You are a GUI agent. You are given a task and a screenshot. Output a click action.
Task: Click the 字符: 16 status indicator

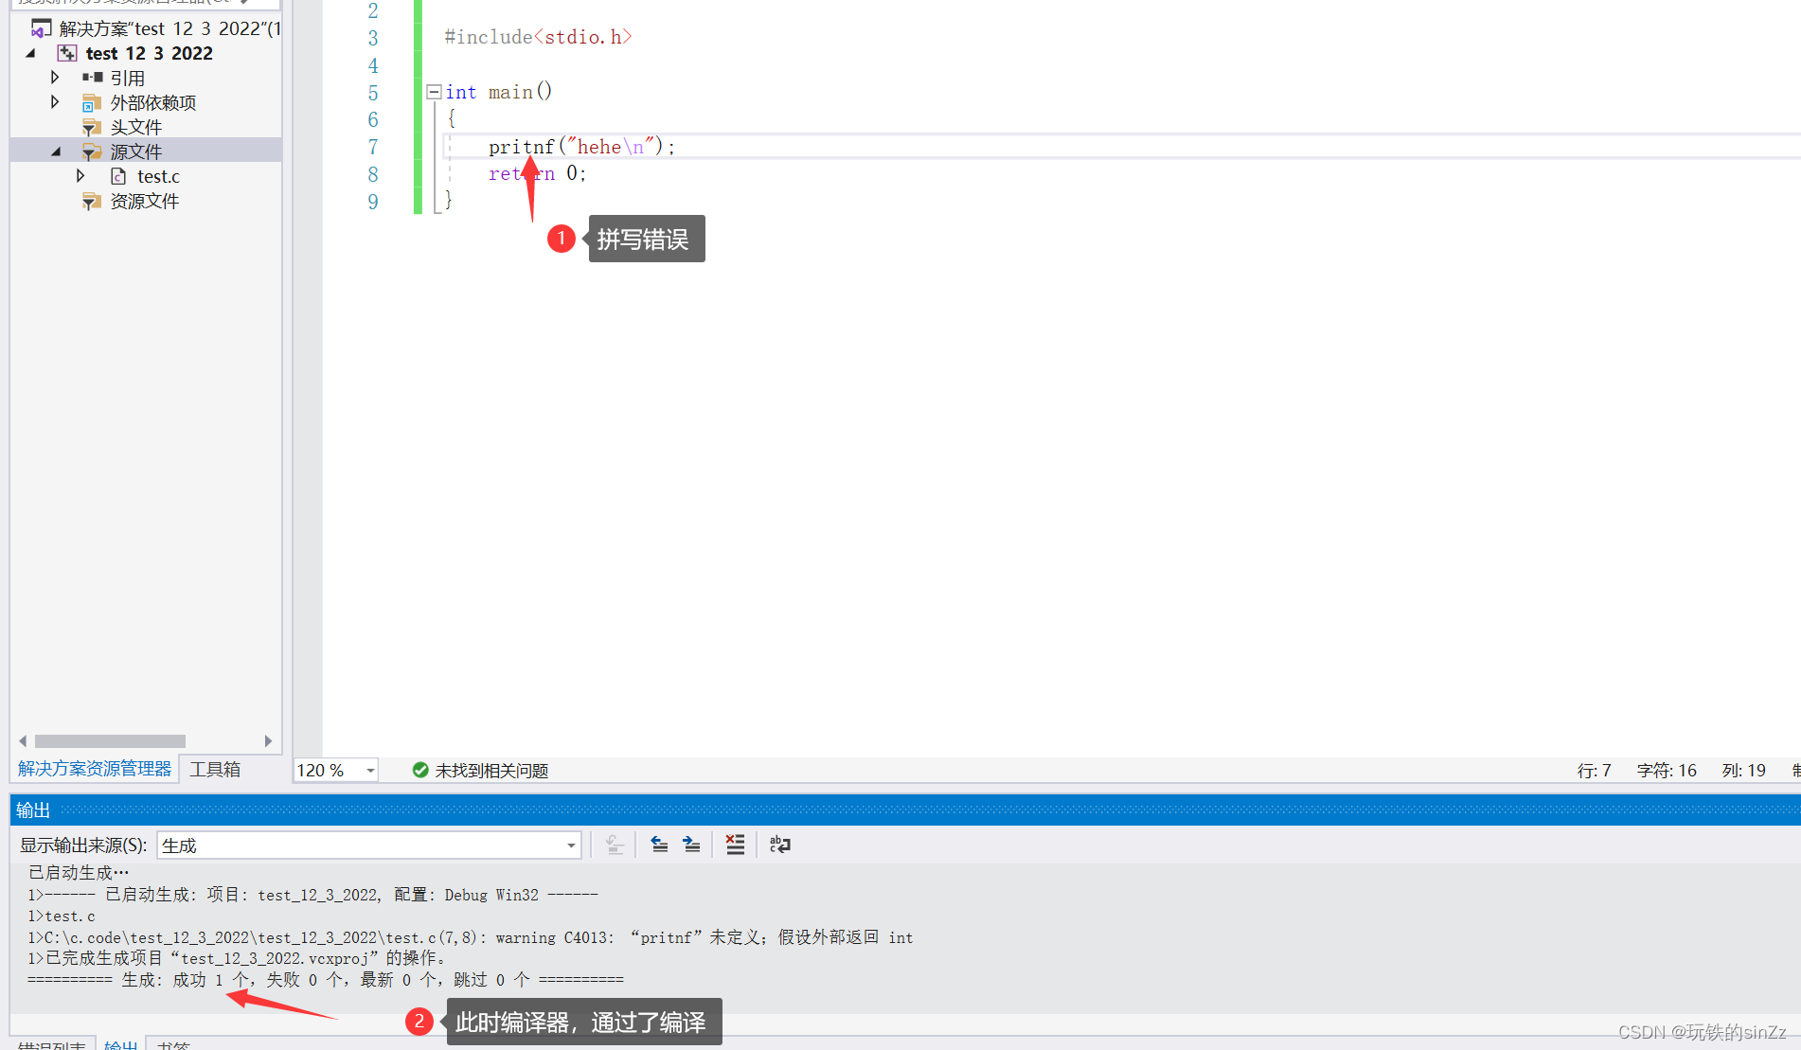[x=1667, y=771]
